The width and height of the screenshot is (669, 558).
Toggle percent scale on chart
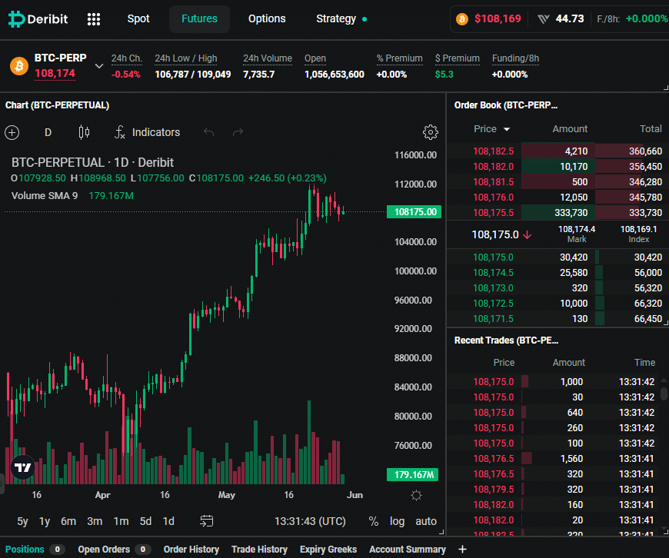pyautogui.click(x=373, y=521)
